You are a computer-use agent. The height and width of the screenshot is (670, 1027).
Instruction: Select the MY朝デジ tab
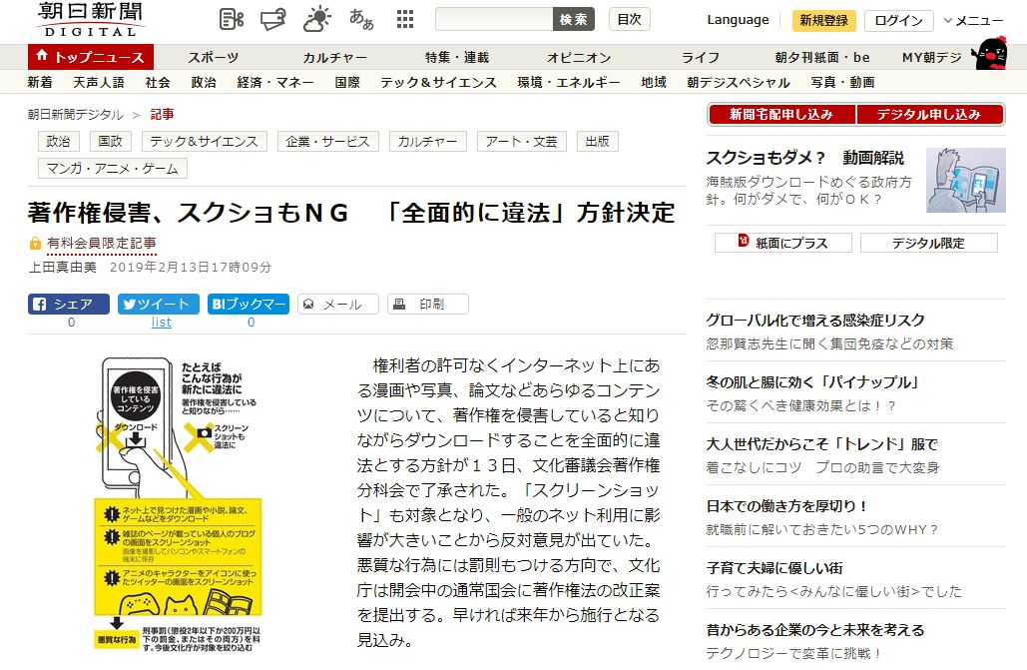931,57
